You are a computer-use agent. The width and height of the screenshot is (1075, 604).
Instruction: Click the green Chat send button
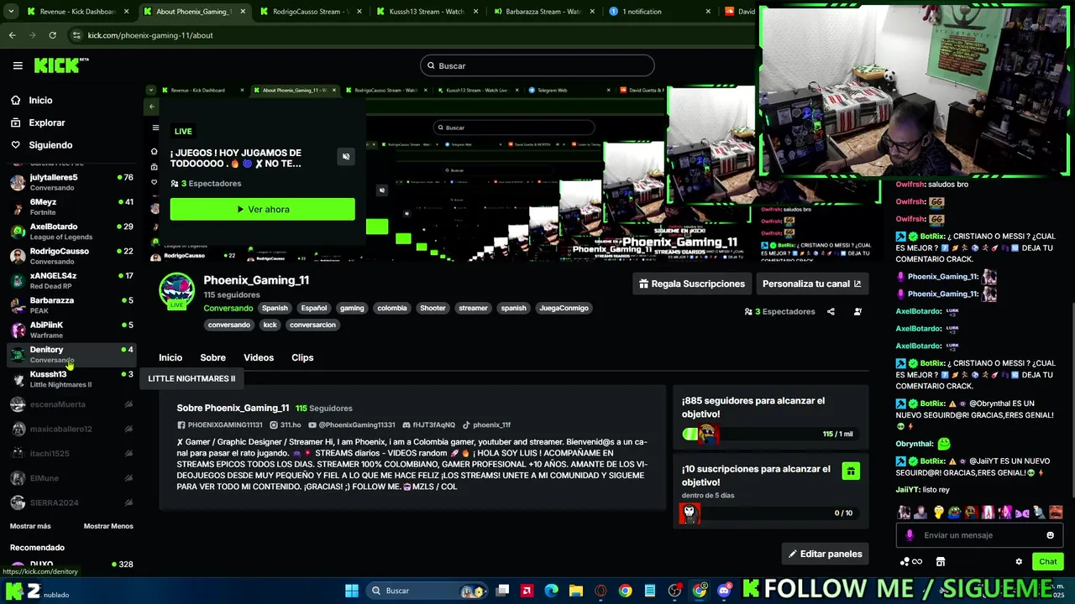(x=1048, y=561)
